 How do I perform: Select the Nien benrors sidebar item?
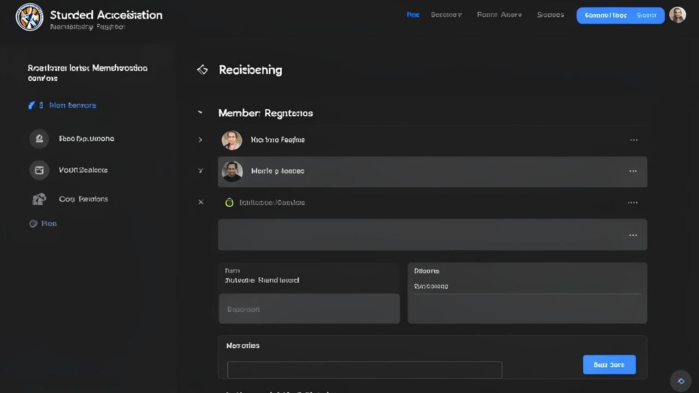[62, 105]
